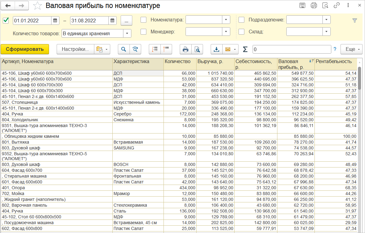Expand all groups icon in toolbar
Image resolution: width=365 pixels, height=233 pixels.
[x=155, y=49]
